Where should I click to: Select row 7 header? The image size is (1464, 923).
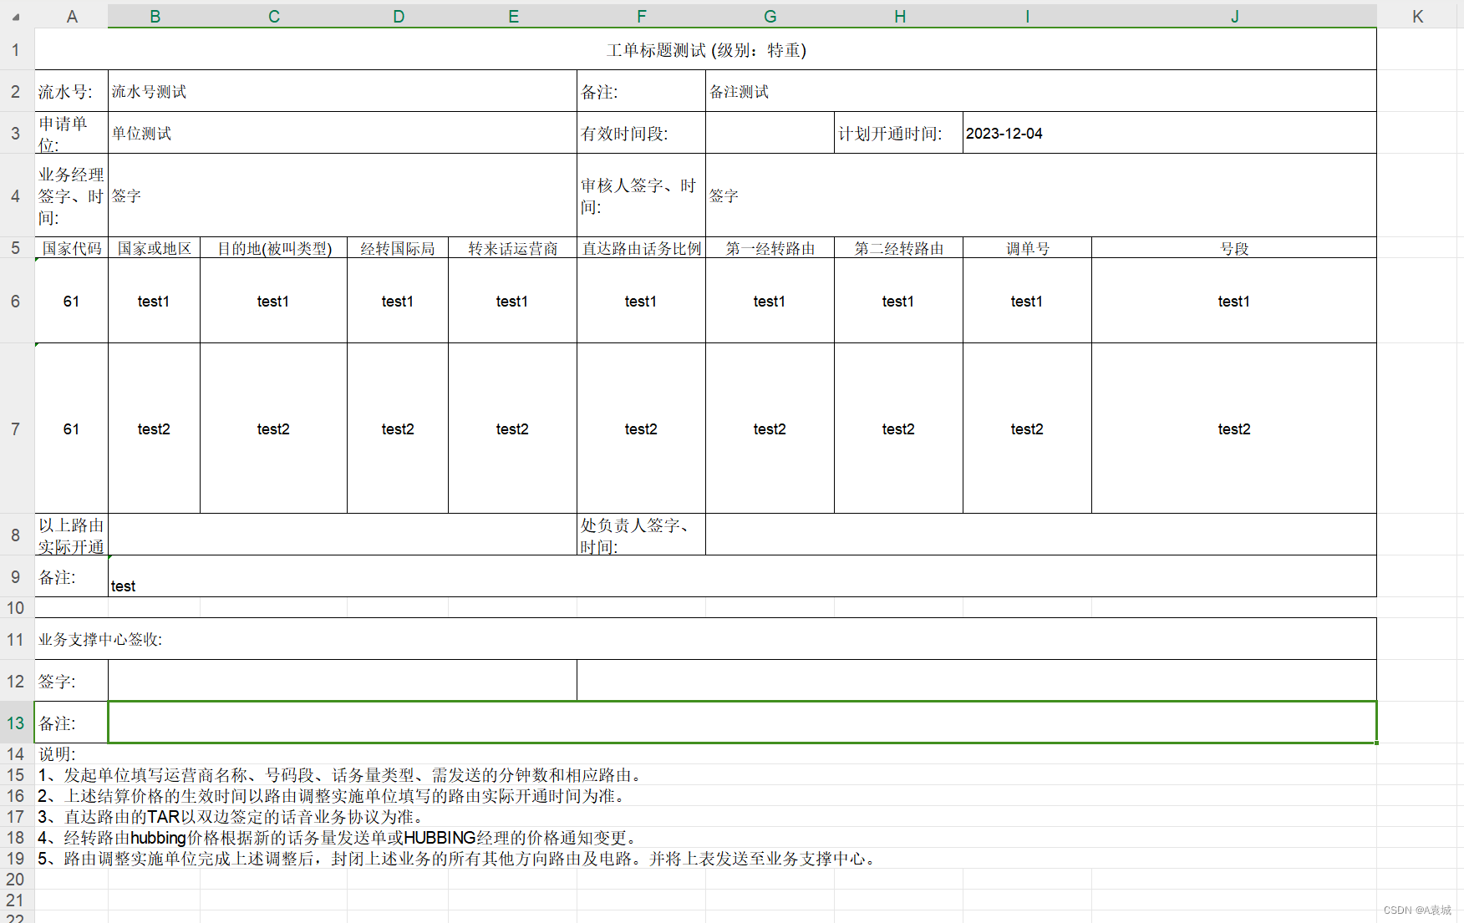(16, 429)
